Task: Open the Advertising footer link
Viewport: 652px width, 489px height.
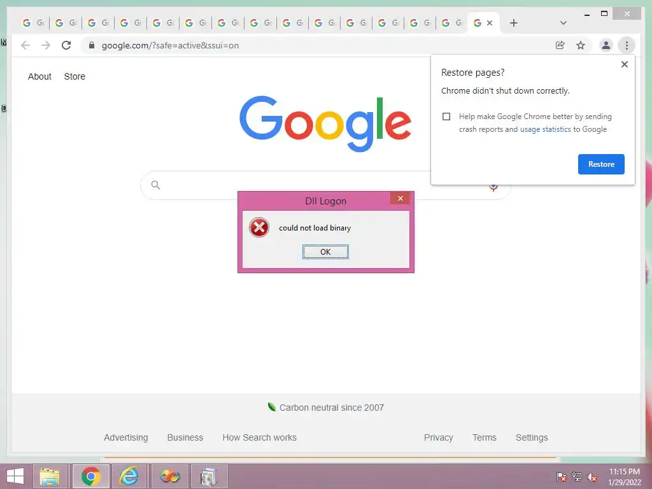Action: point(126,437)
